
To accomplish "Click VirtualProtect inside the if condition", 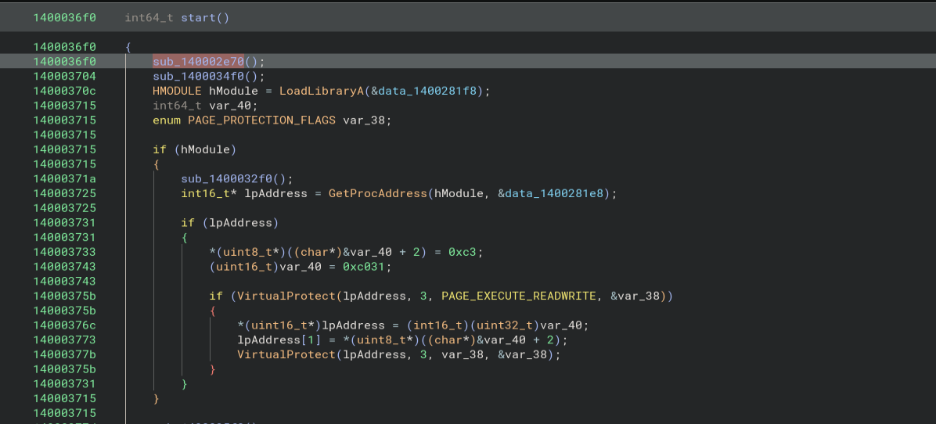I will pyautogui.click(x=286, y=296).
